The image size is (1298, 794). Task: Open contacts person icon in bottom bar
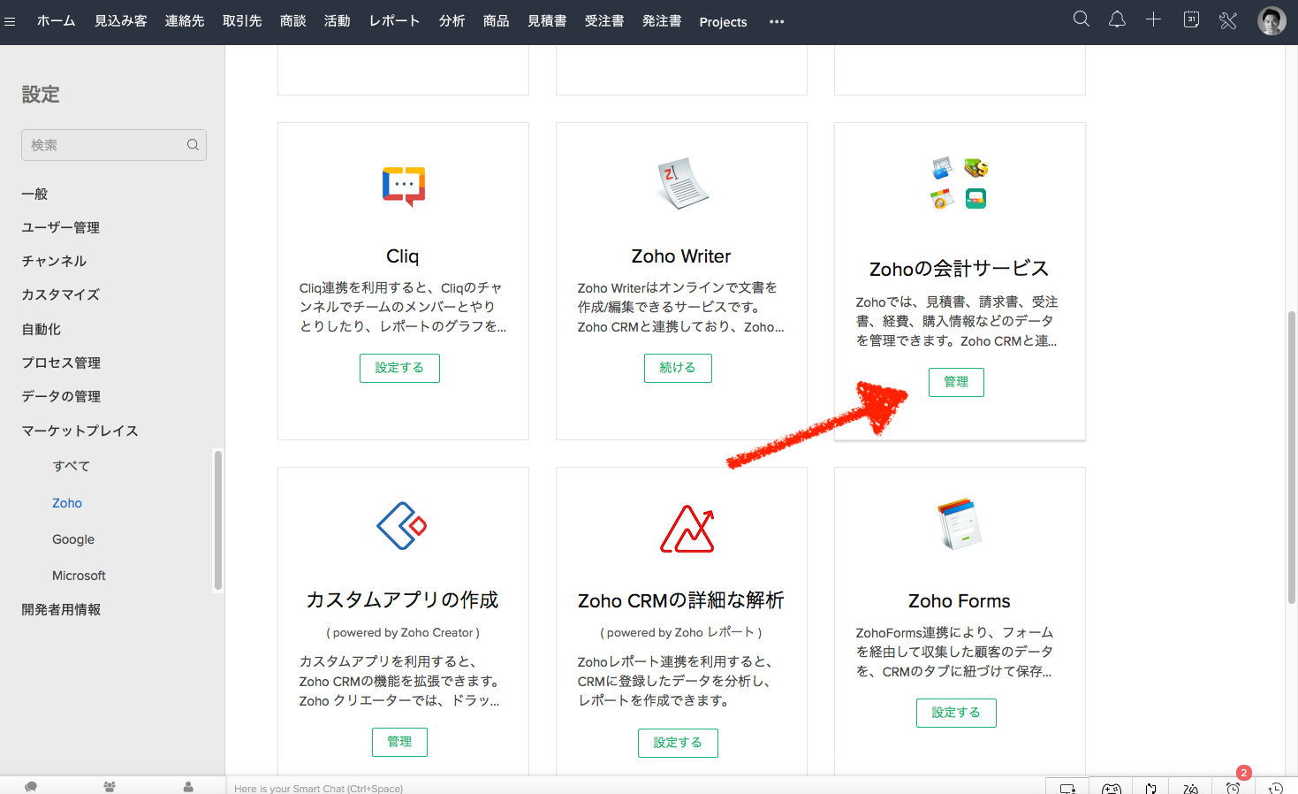(x=188, y=787)
